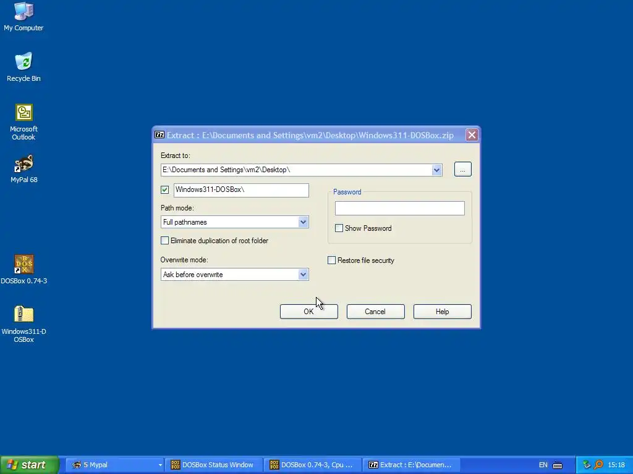The width and height of the screenshot is (633, 474).
Task: Select Windows311-DOSBox zip archive icon
Action: click(x=23, y=324)
